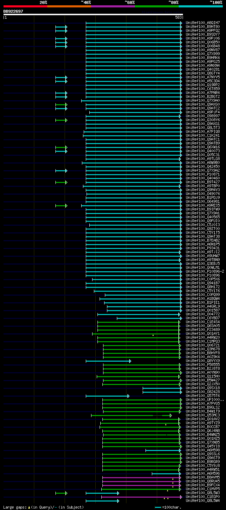The height and width of the screenshot is (510, 226).
Task: Select label UniRef100_B8AVM5
Action: click(x=203, y=477)
